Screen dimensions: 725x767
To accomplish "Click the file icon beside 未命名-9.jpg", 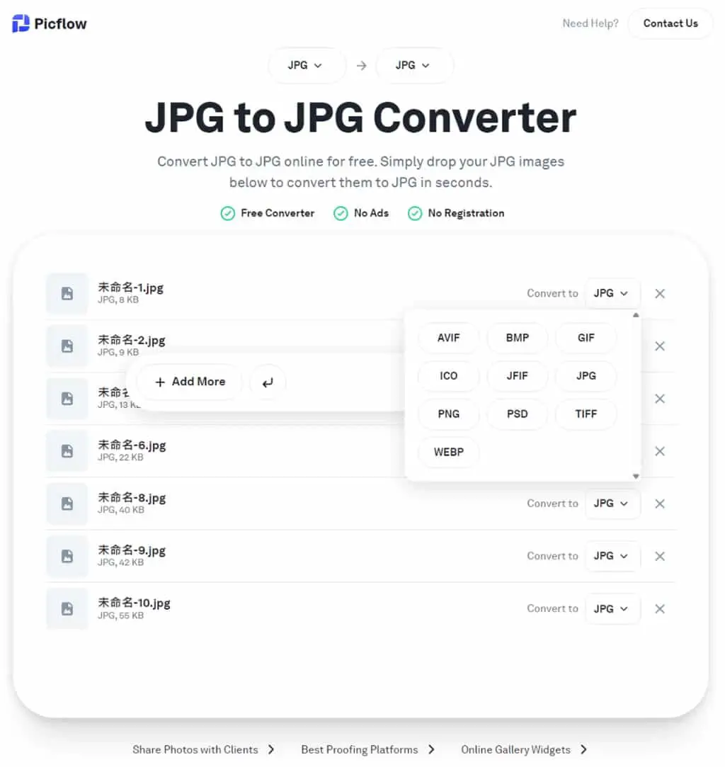I will 67,556.
